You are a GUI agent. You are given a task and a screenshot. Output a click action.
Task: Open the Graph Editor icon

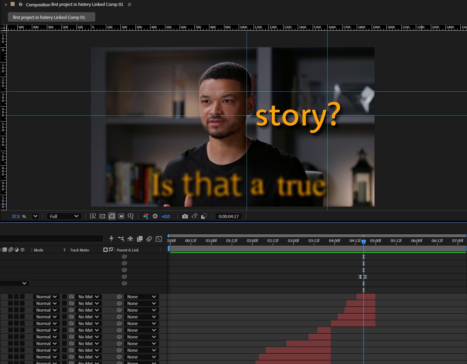(159, 239)
